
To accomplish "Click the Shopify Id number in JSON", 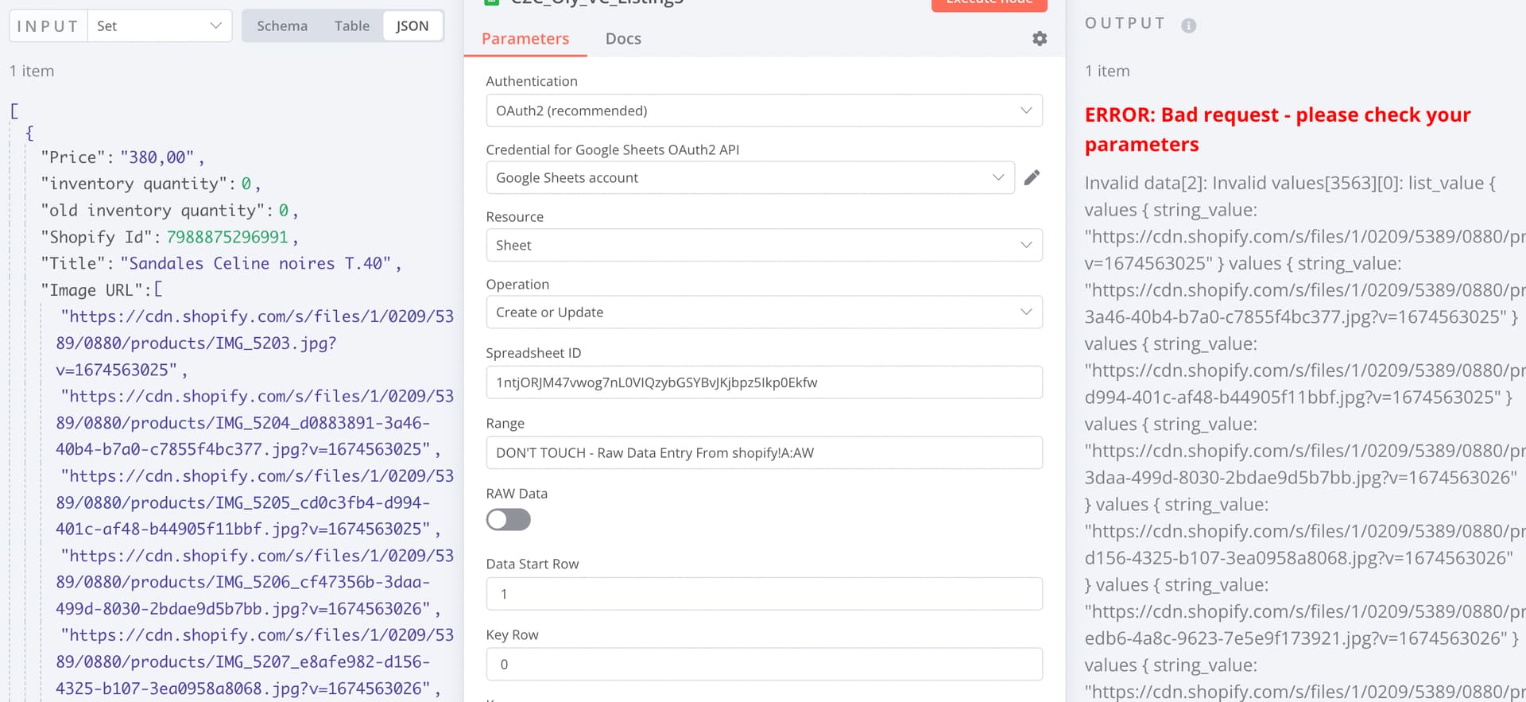I will (x=227, y=237).
